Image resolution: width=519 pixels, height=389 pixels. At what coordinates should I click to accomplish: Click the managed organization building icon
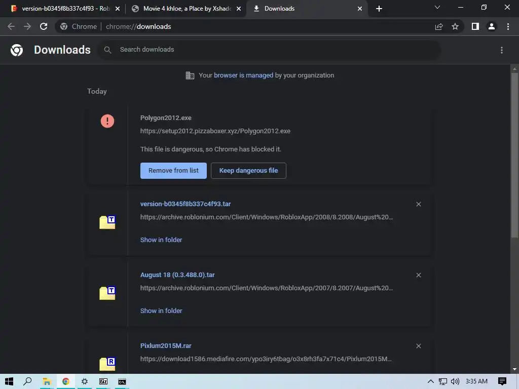click(190, 75)
